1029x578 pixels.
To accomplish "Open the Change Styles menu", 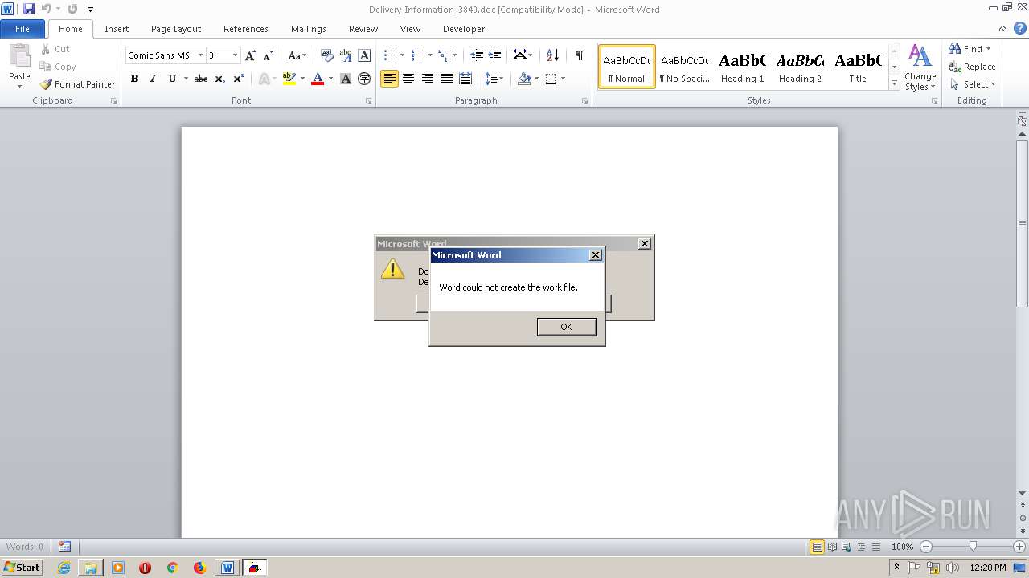I will pyautogui.click(x=920, y=67).
